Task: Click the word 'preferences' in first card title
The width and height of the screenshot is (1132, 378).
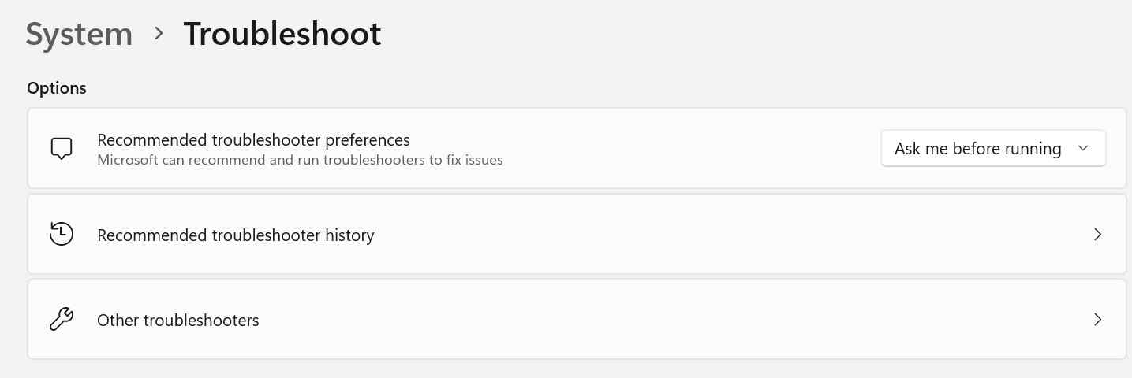Action: coord(364,140)
